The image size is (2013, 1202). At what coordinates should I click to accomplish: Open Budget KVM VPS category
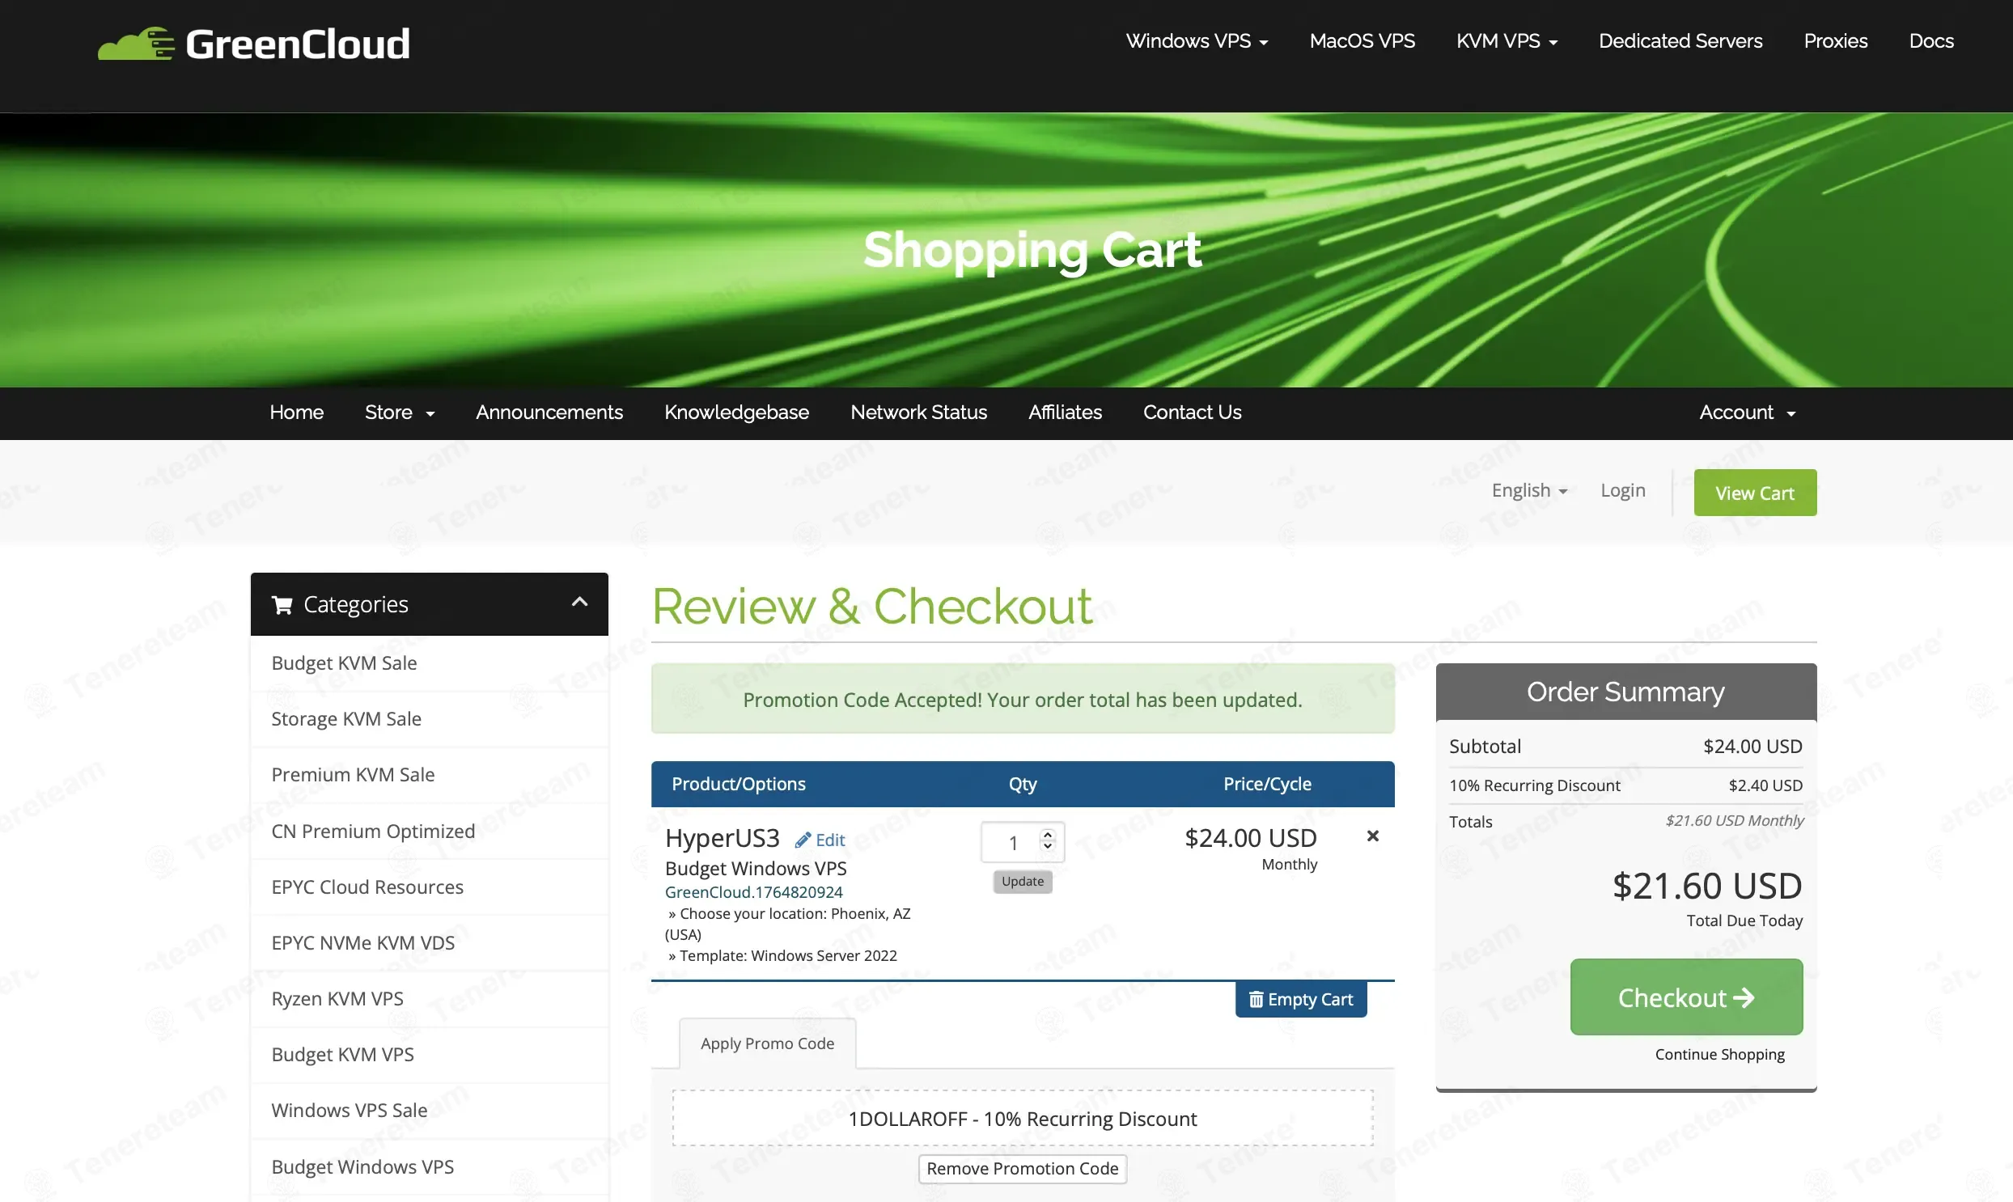(430, 1055)
